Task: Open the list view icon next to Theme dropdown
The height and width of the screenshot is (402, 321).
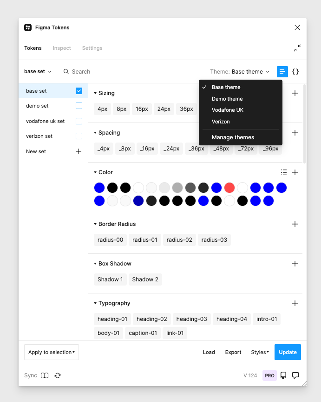Action: (282, 72)
